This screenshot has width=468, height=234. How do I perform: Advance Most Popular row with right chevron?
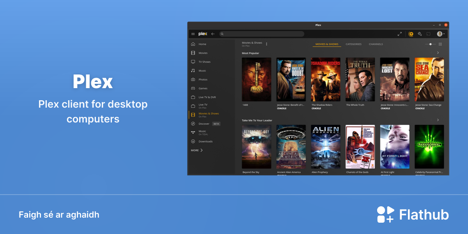click(x=438, y=53)
